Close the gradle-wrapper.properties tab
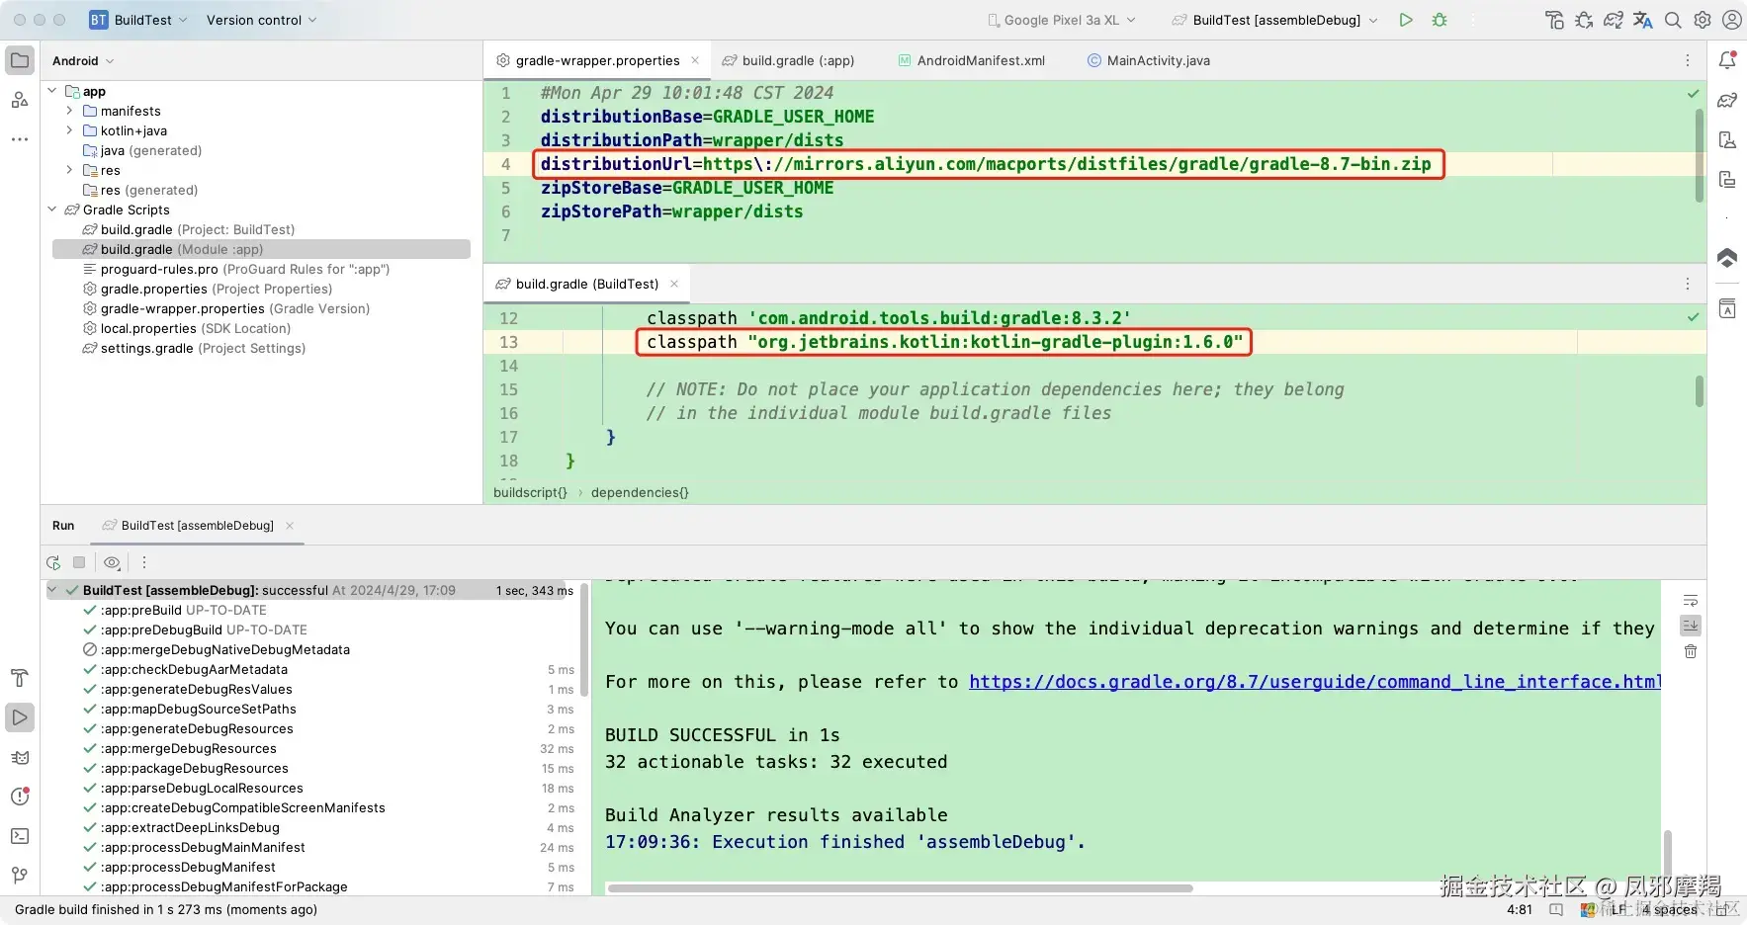This screenshot has width=1747, height=925. pyautogui.click(x=695, y=60)
